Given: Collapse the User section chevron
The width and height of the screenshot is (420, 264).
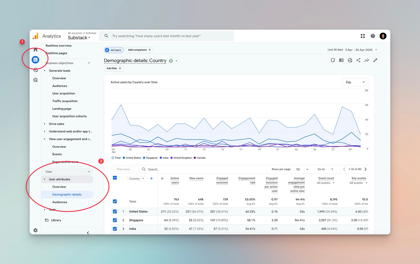Looking at the screenshot, I should click(x=89, y=172).
